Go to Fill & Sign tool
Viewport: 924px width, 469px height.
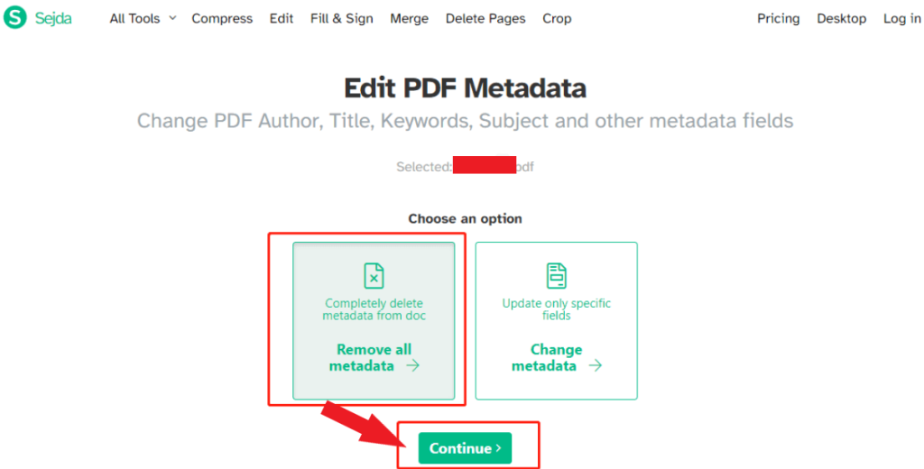coord(341,18)
